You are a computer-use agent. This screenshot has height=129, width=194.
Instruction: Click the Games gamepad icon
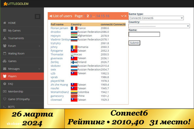[5, 61]
